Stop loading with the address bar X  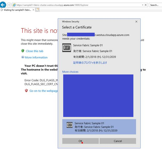coord(145,5)
